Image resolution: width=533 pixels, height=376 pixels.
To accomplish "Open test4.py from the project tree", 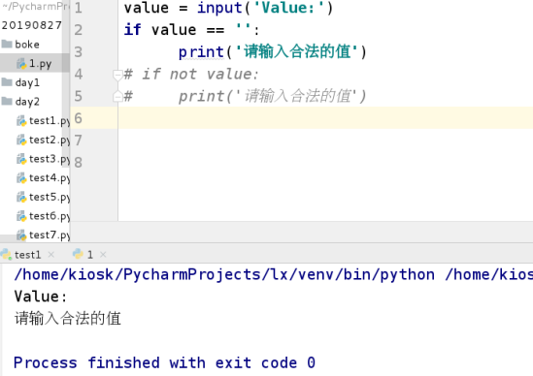I will (x=50, y=177).
